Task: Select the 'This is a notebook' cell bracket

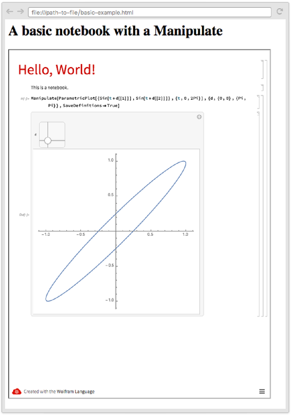Action: pyautogui.click(x=262, y=88)
